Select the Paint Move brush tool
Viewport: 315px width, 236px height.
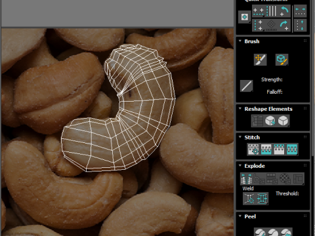point(260,60)
